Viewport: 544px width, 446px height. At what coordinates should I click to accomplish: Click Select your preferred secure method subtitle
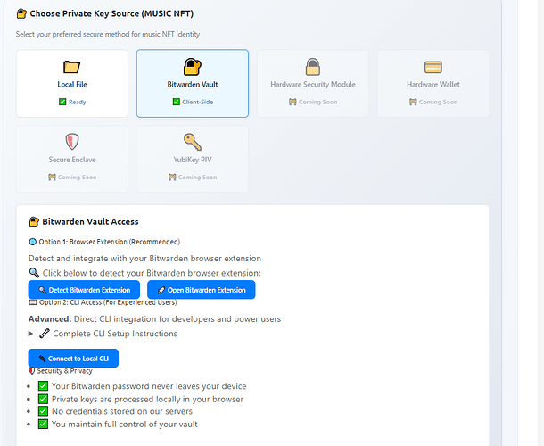coord(108,35)
